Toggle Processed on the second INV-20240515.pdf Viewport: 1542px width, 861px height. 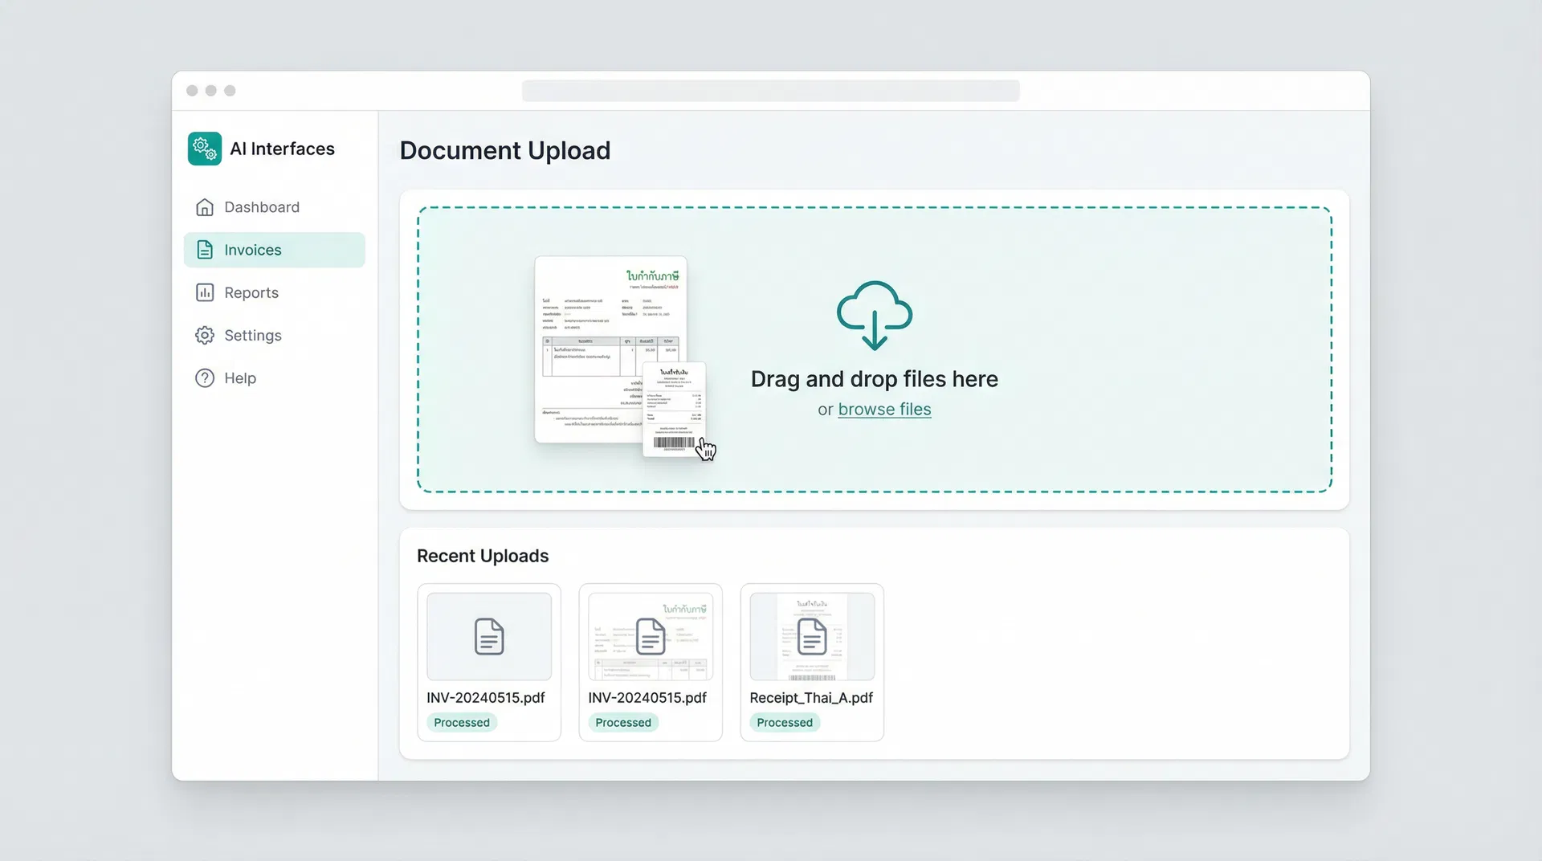[623, 722]
